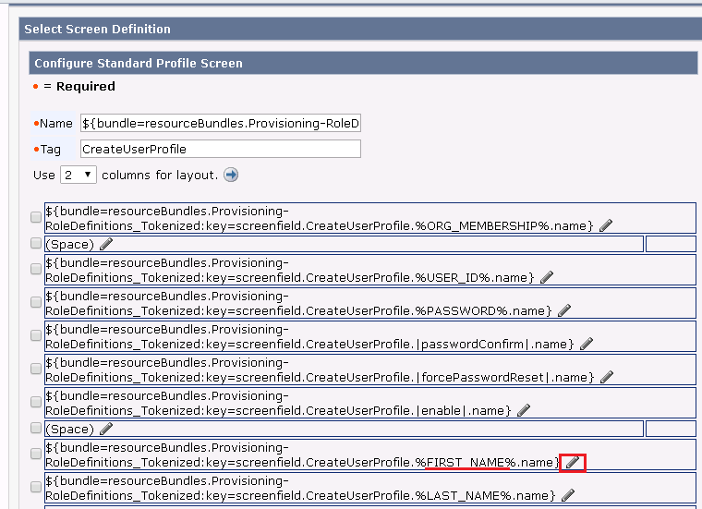Click the second (Space) row pencil icon

(106, 429)
